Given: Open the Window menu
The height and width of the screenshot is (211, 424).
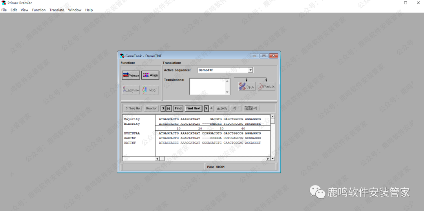Looking at the screenshot, I should tap(75, 10).
